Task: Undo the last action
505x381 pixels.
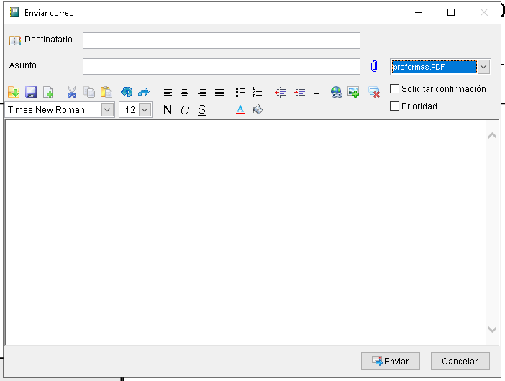Action: (127, 92)
